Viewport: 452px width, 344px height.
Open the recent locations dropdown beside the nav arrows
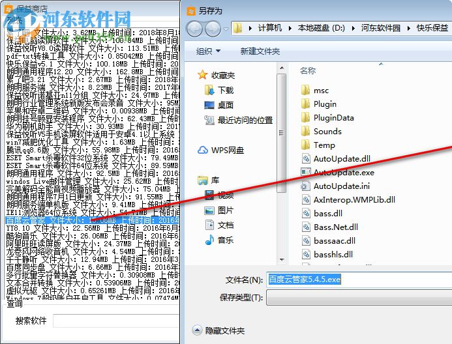226,29
